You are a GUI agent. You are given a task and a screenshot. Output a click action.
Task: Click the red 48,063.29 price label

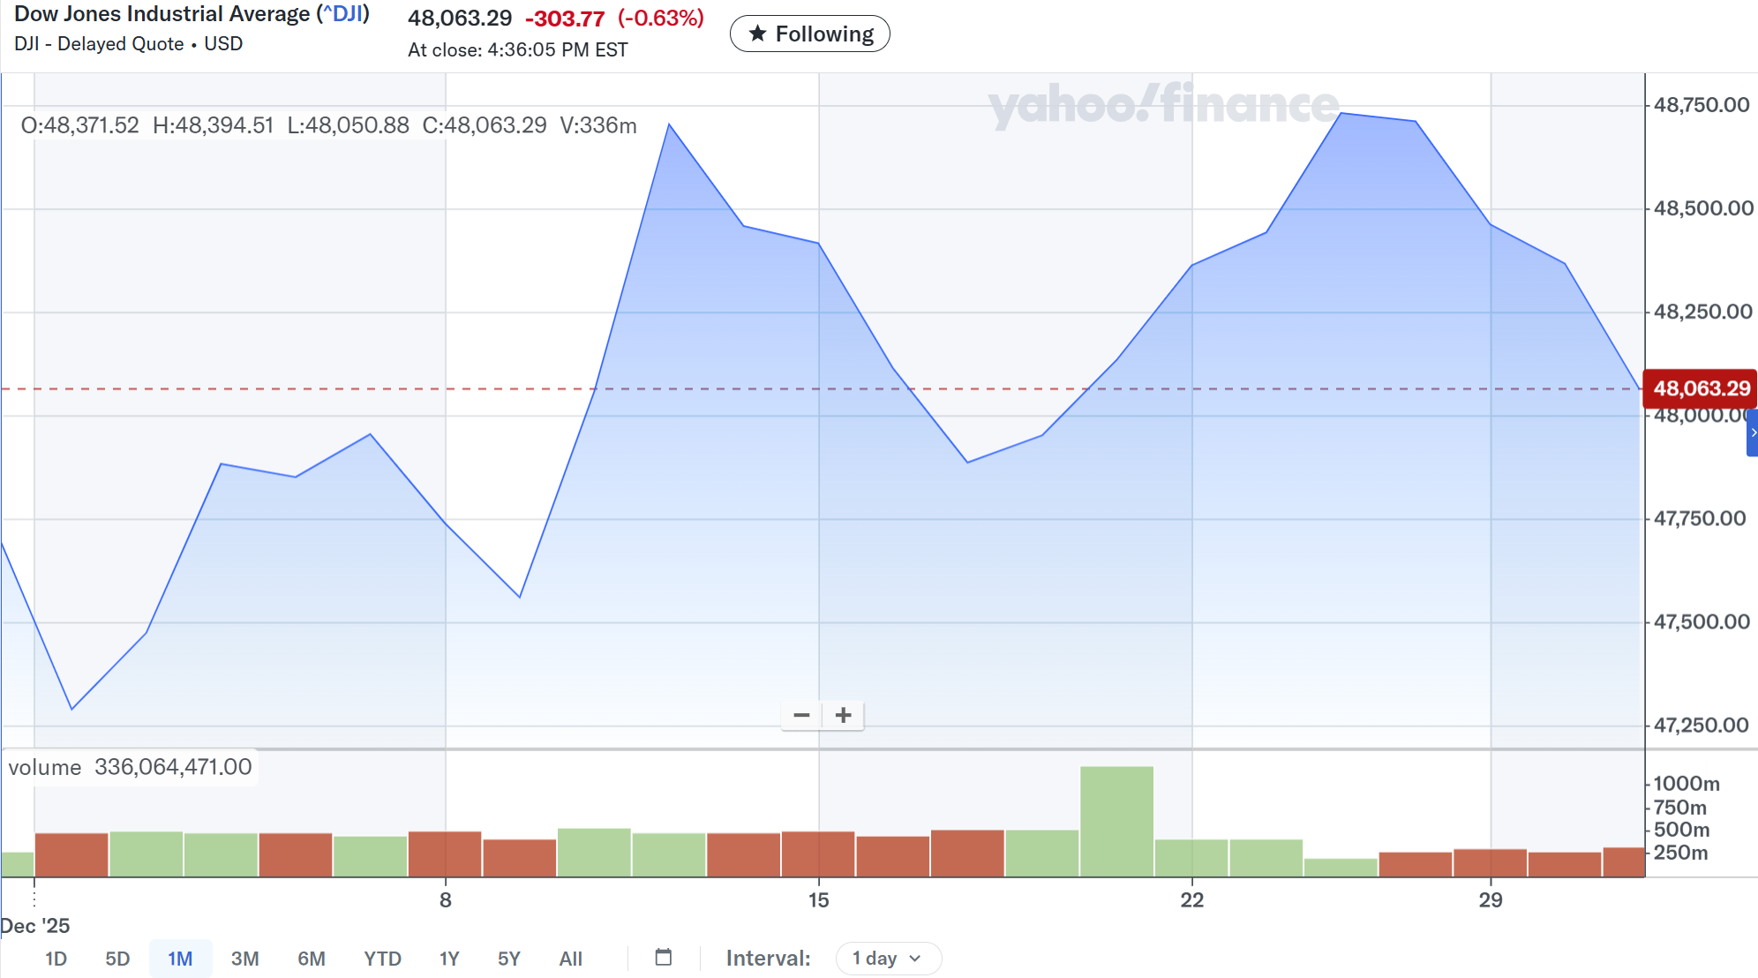pyautogui.click(x=1700, y=388)
